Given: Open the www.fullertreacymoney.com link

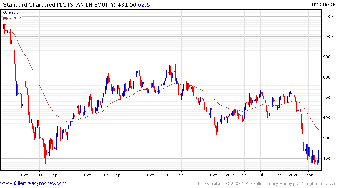Looking at the screenshot, I should 33,184.
